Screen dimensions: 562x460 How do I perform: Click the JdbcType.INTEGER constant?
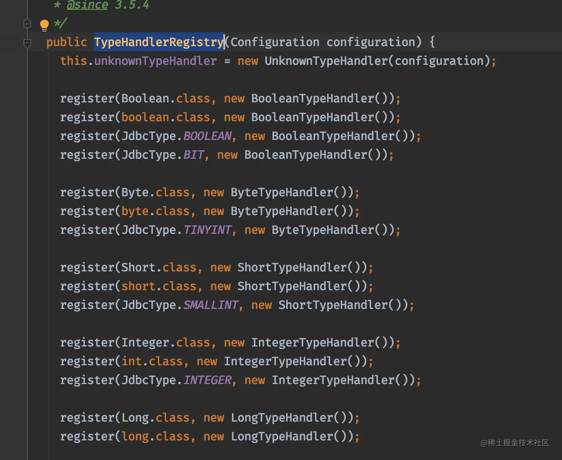coord(176,380)
